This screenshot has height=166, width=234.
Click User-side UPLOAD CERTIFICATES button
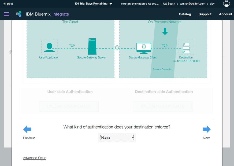pos(69,106)
